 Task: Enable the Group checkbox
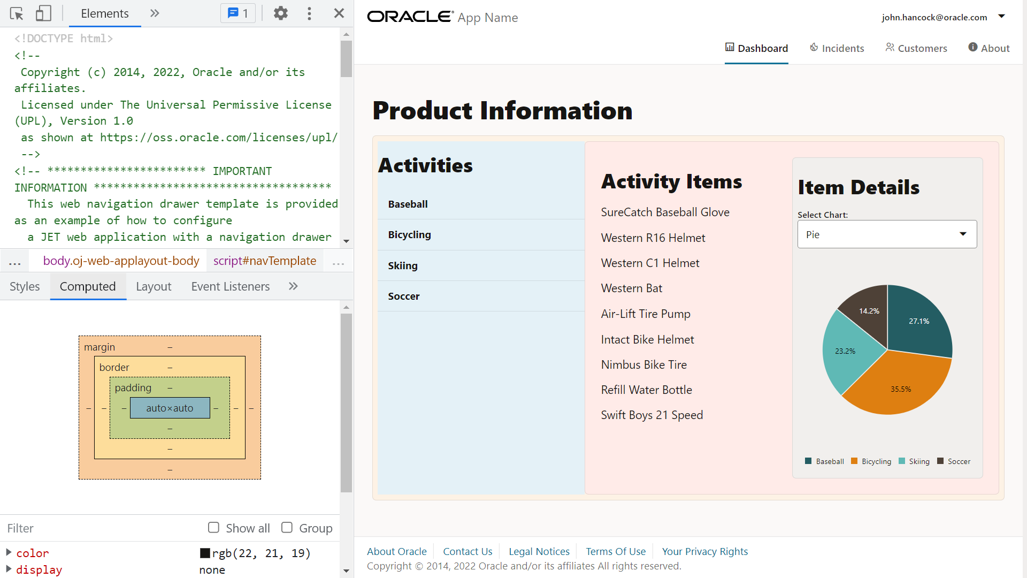287,528
